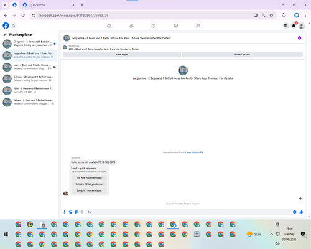
Task: Open the account profile avatar menu
Action: click(x=302, y=26)
